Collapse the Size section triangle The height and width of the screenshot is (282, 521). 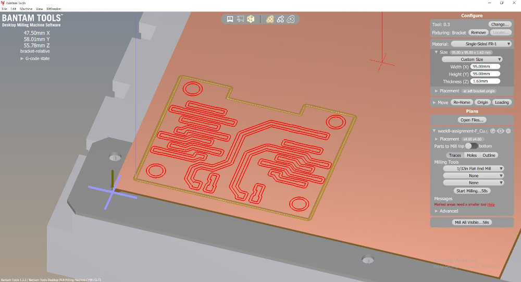pyautogui.click(x=436, y=52)
